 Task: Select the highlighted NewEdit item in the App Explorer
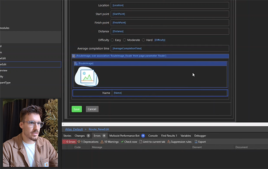[30, 64]
